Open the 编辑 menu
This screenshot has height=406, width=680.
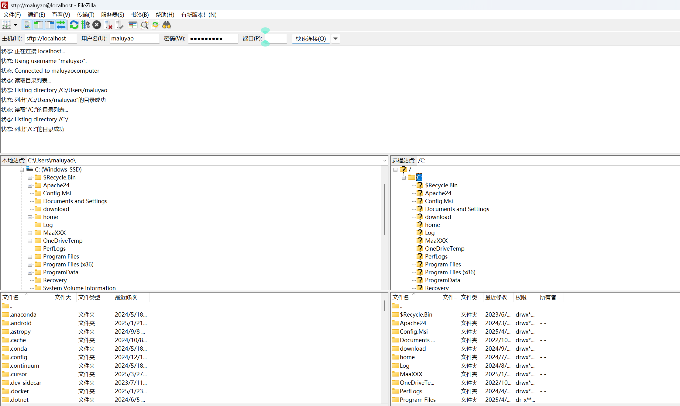36,15
